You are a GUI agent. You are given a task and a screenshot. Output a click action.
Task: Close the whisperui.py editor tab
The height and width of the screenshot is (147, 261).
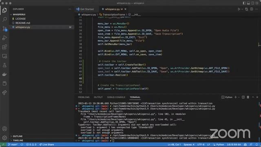pos(125,9)
